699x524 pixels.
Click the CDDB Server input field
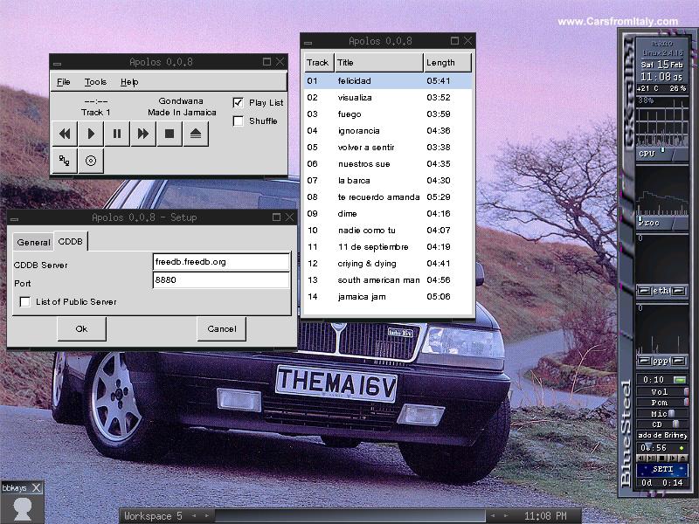point(220,262)
